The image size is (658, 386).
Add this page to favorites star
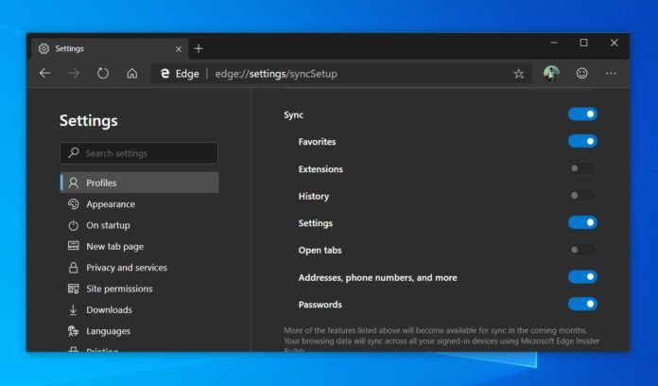click(x=519, y=74)
